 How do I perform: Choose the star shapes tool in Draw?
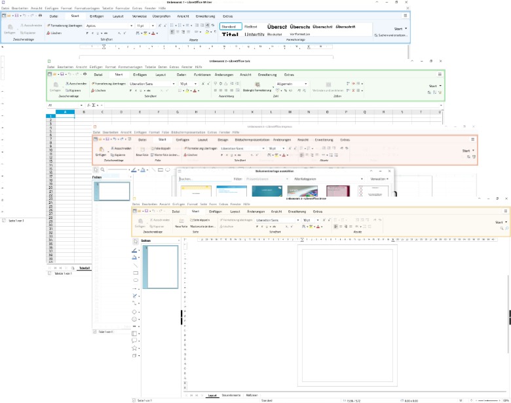pyautogui.click(x=134, y=348)
